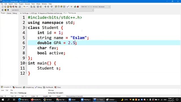Show the bottom Debug output tab

click(x=38, y=87)
